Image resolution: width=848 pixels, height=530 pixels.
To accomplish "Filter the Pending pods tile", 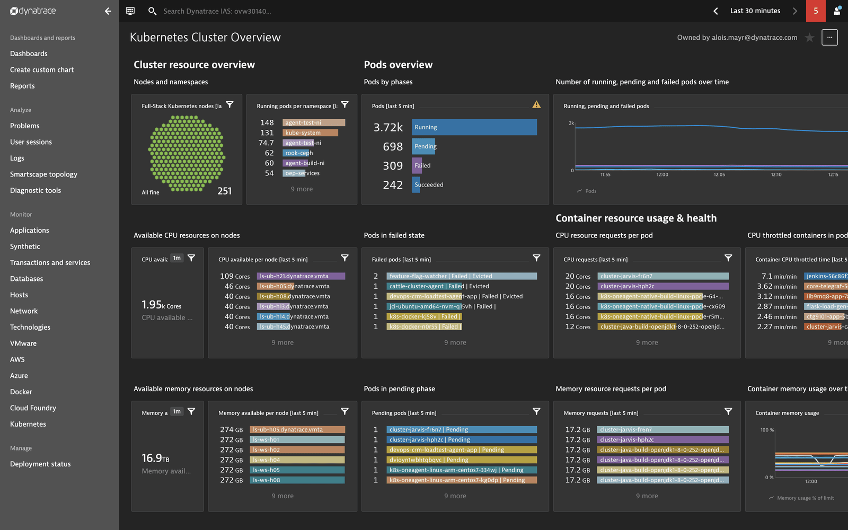I will pos(536,411).
